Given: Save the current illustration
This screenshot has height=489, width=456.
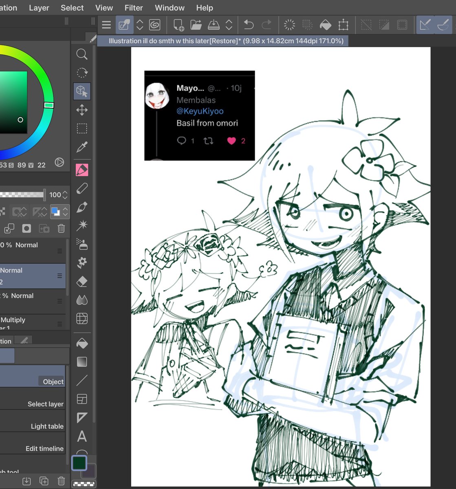Looking at the screenshot, I should [214, 25].
